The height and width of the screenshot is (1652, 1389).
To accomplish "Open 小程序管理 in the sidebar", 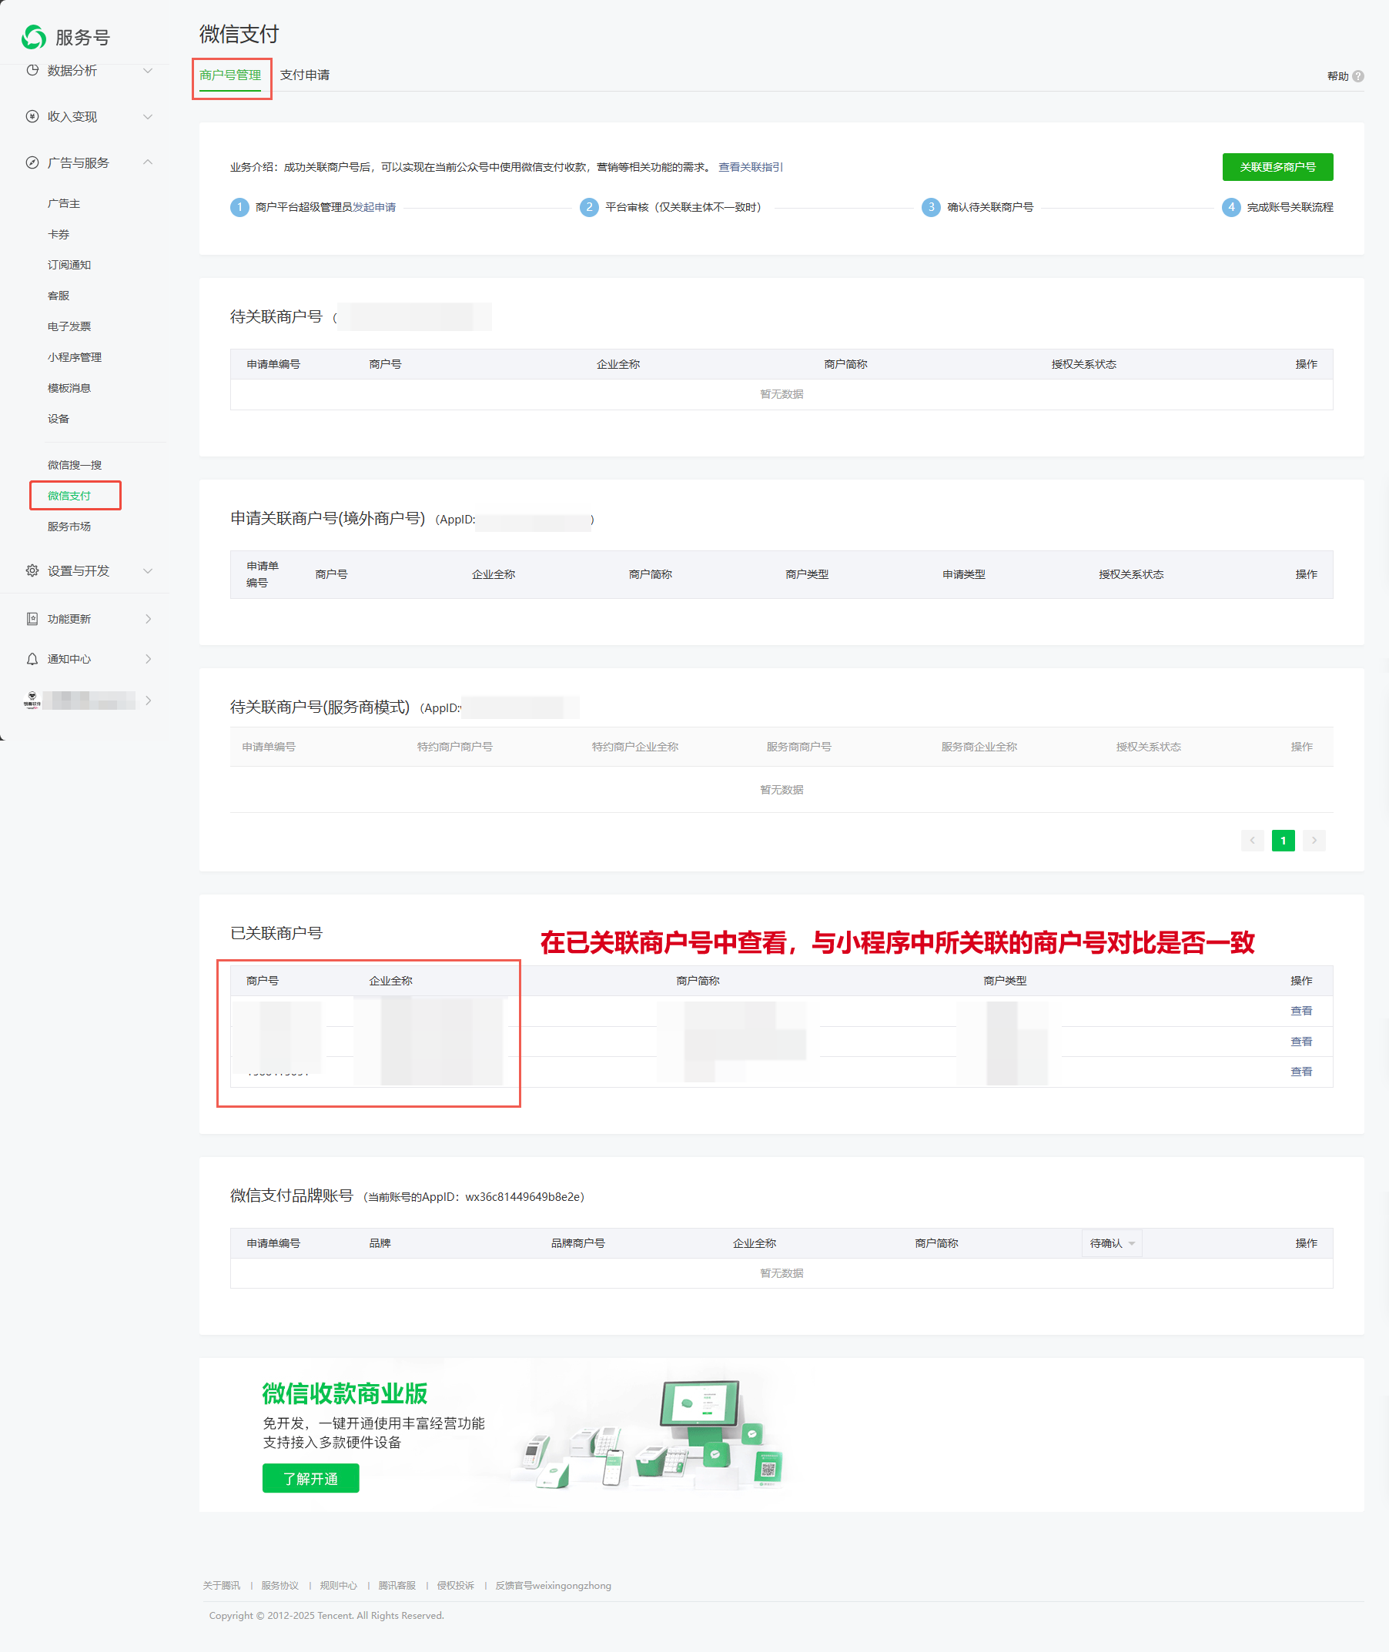I will [75, 357].
